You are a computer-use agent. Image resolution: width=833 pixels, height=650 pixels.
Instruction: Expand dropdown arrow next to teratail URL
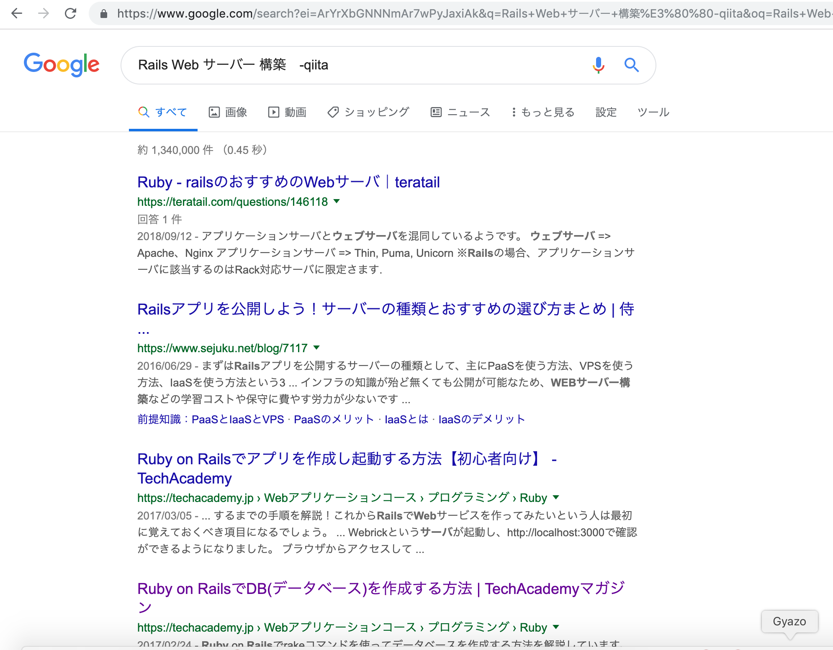click(337, 202)
